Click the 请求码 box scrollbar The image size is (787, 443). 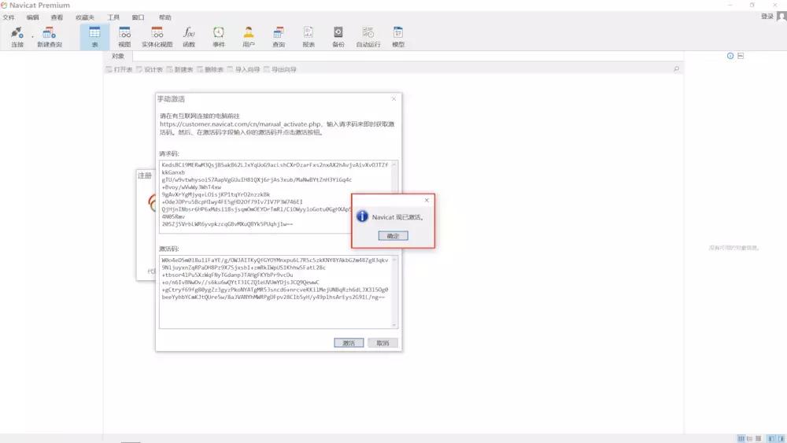click(x=394, y=176)
